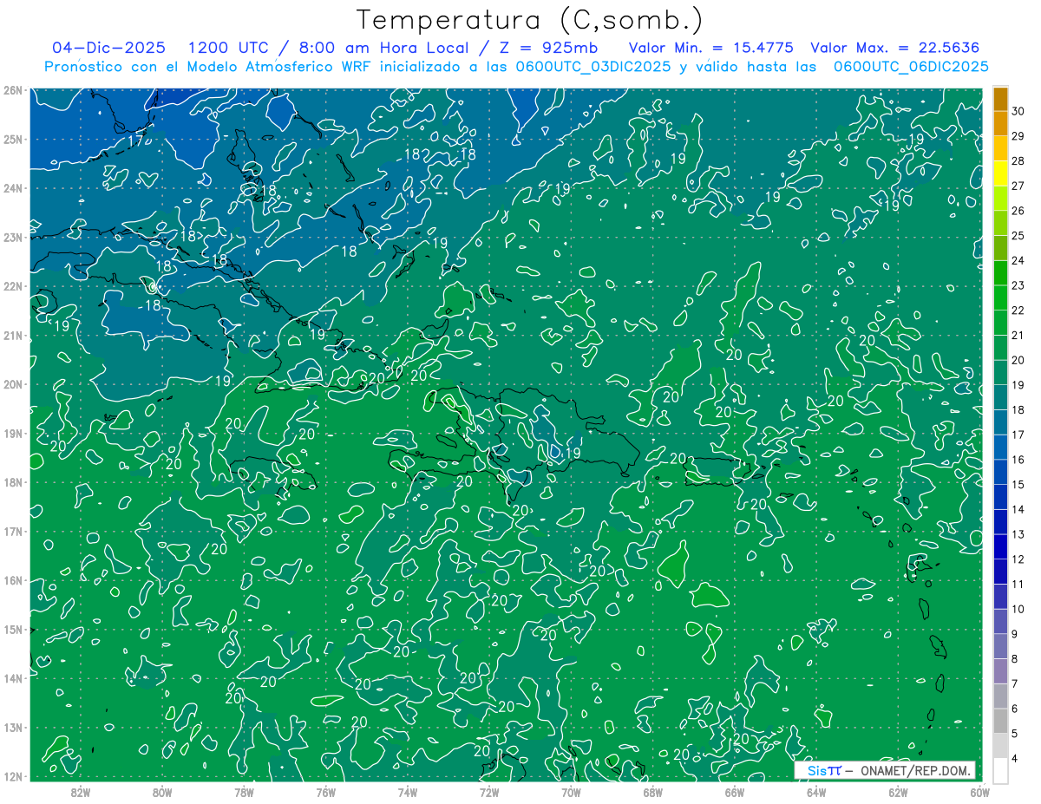Click the "1200 UTC" time text
Viewport: 1041px width, 804px height.
click(227, 48)
